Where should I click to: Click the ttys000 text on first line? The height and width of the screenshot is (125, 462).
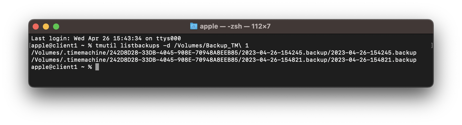169,38
